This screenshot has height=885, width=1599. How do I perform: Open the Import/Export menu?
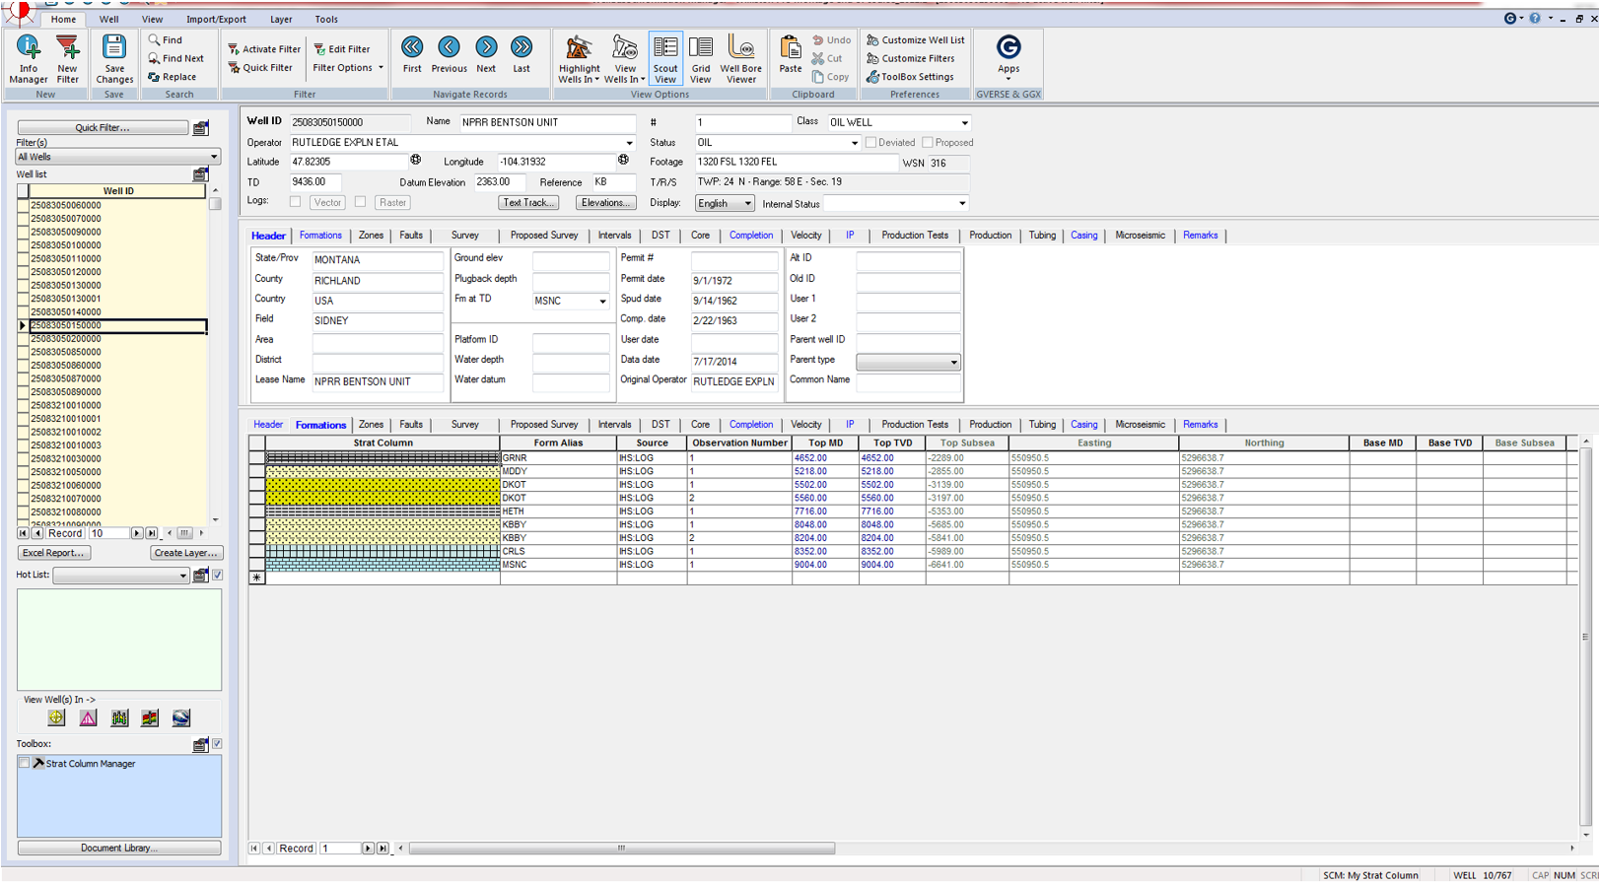click(216, 19)
